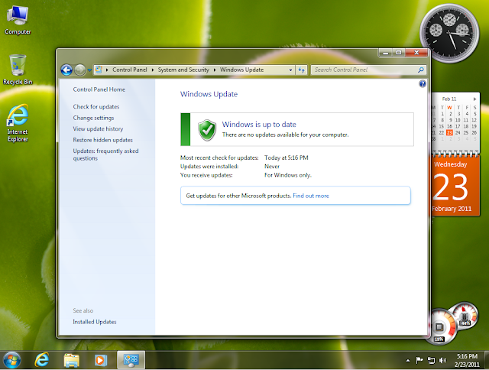Open the Recycle Bin desktop icon
This screenshot has height=370, width=489.
click(18, 70)
